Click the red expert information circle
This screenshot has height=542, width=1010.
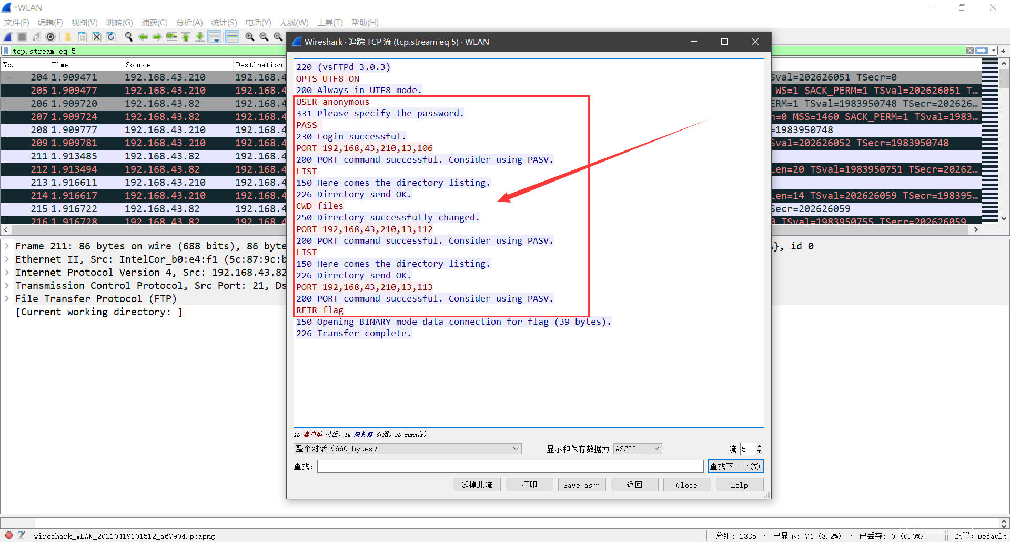[x=9, y=535]
